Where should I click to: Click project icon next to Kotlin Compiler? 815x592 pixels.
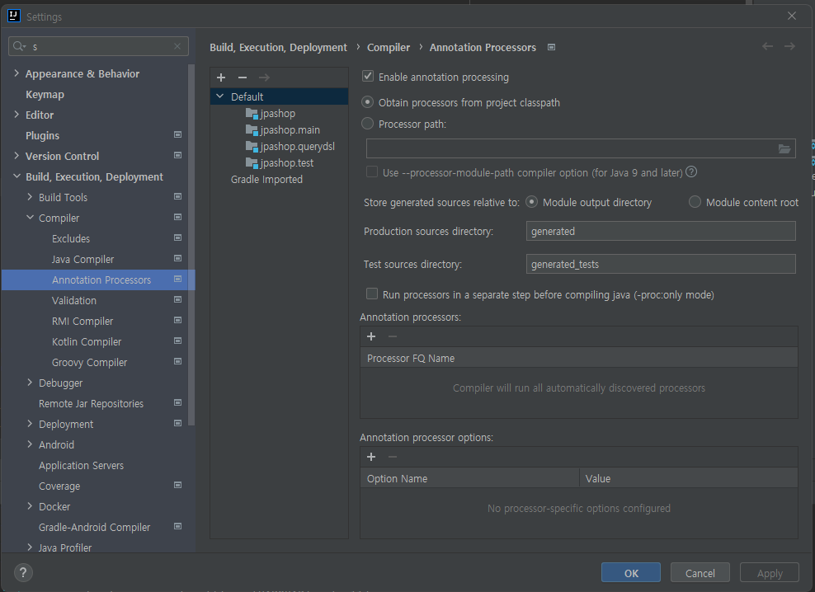click(x=177, y=341)
